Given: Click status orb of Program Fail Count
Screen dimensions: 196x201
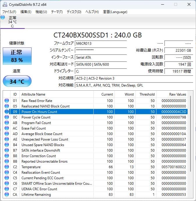Looking at the screenshot, I should click(x=7, y=123).
